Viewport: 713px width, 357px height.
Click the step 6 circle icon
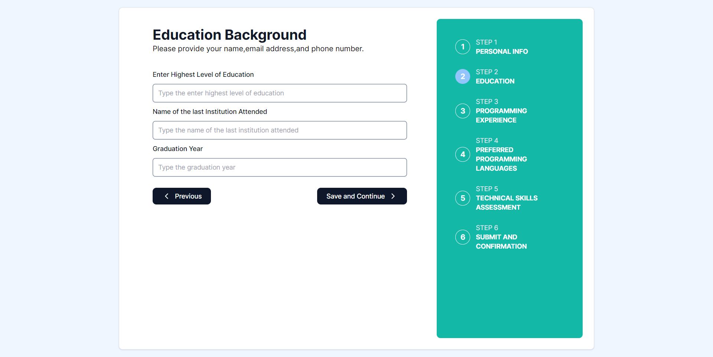coord(463,237)
